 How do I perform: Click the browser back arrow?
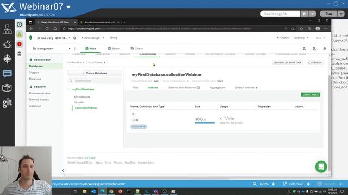32,29
